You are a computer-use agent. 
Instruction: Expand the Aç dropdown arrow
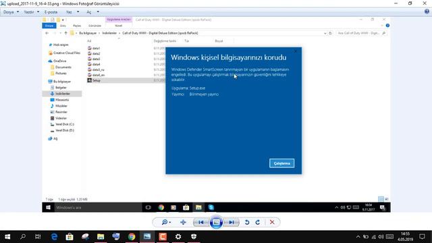pos(98,12)
